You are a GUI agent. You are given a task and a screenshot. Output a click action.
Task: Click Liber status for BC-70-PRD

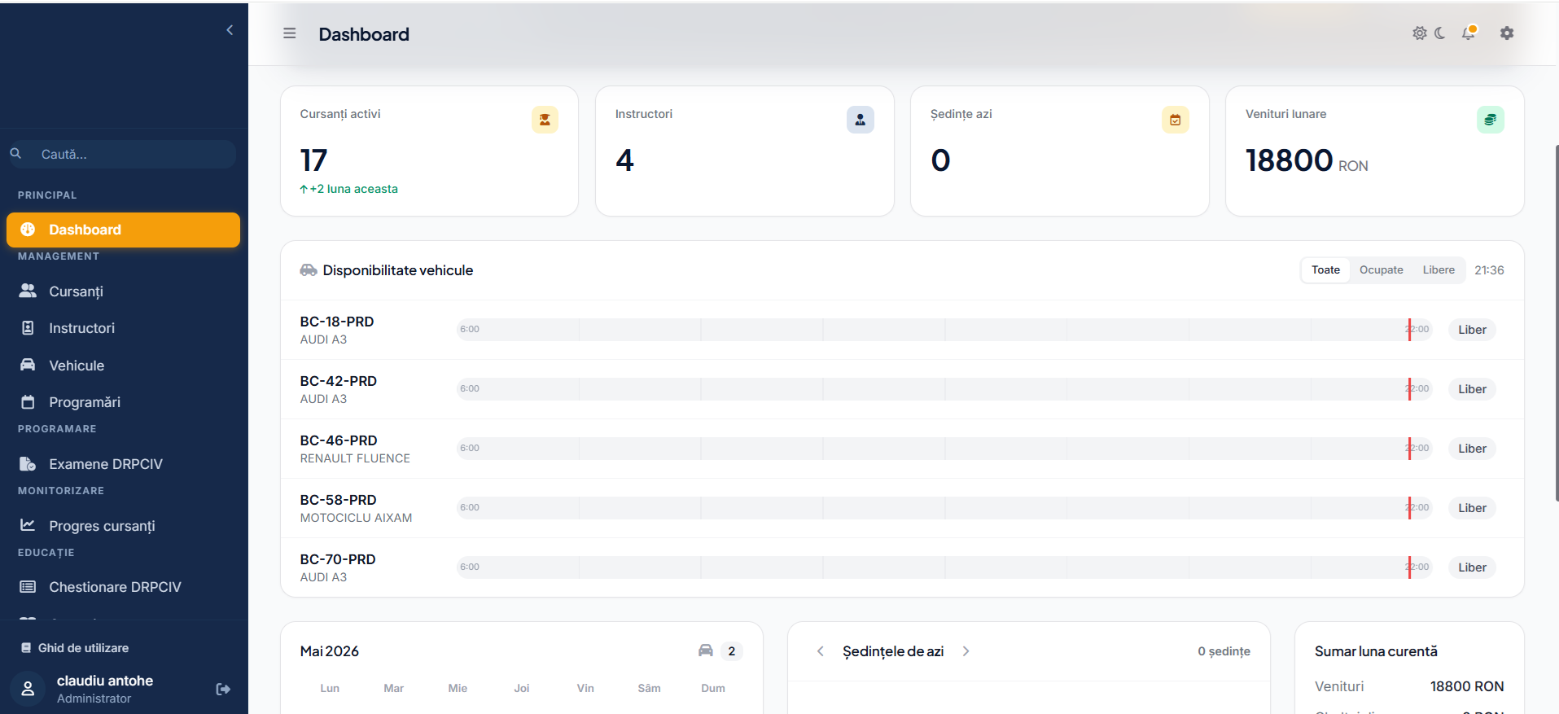[1472, 567]
